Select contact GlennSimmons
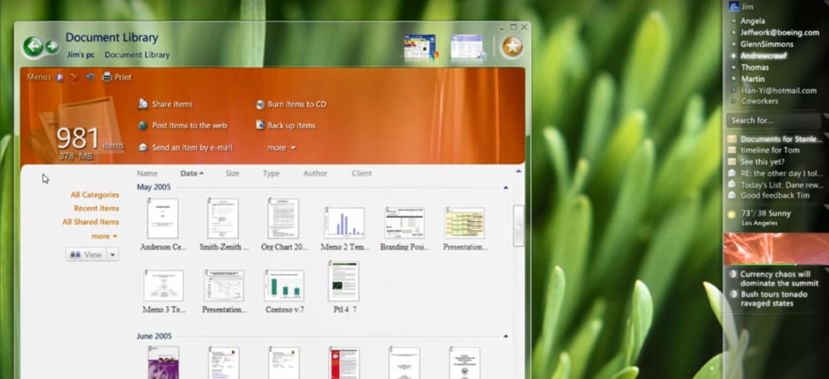This screenshot has width=829, height=379. pos(767,44)
